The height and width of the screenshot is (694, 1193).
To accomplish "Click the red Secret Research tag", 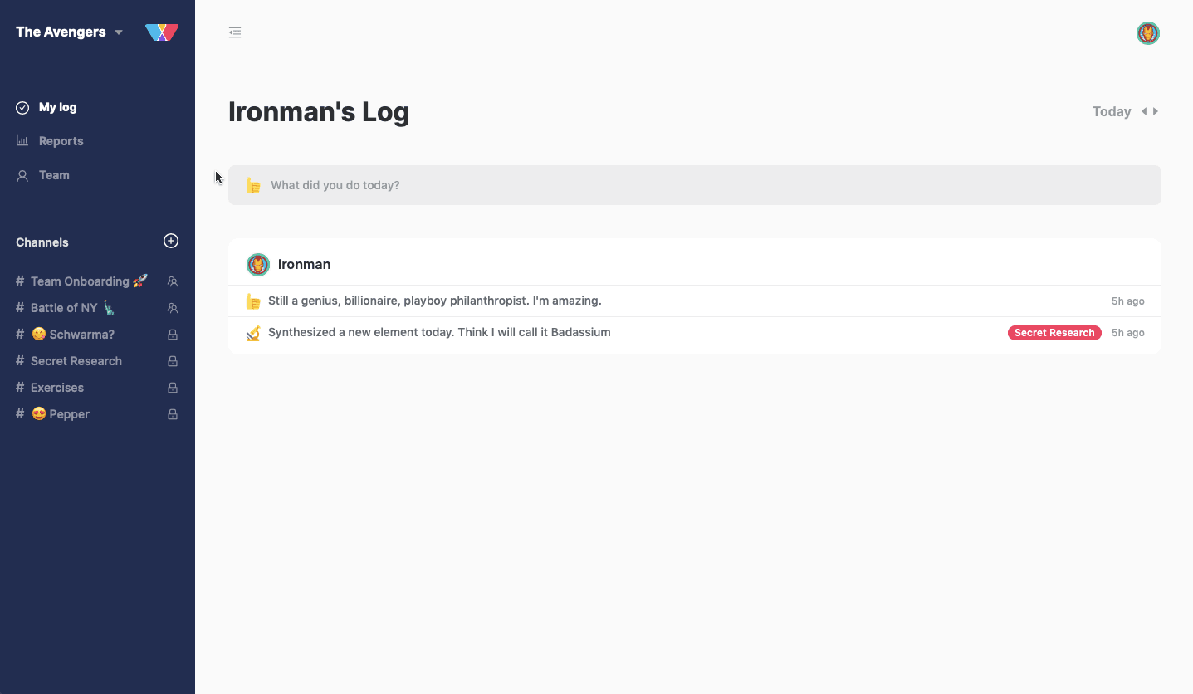I will click(x=1054, y=333).
